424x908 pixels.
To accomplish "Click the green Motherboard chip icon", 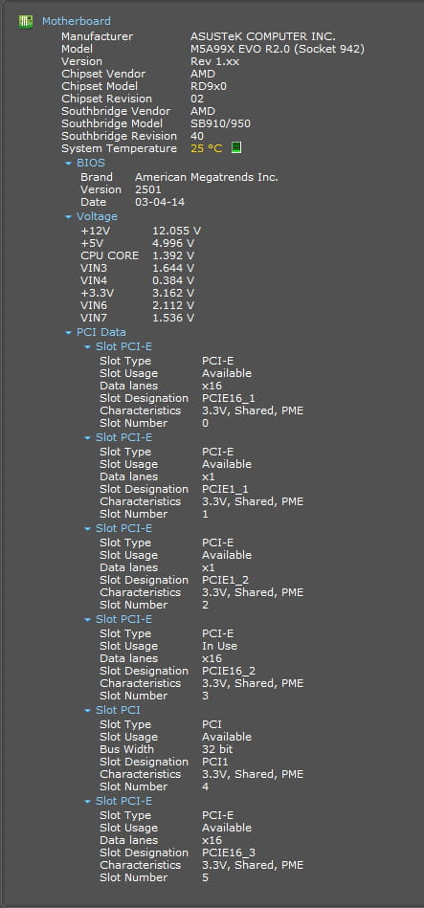I will [x=25, y=22].
